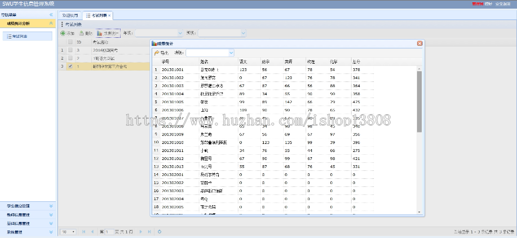The width and height of the screenshot is (517, 238).
Task: Click the 姓名 column header
Action: (x=218, y=61)
